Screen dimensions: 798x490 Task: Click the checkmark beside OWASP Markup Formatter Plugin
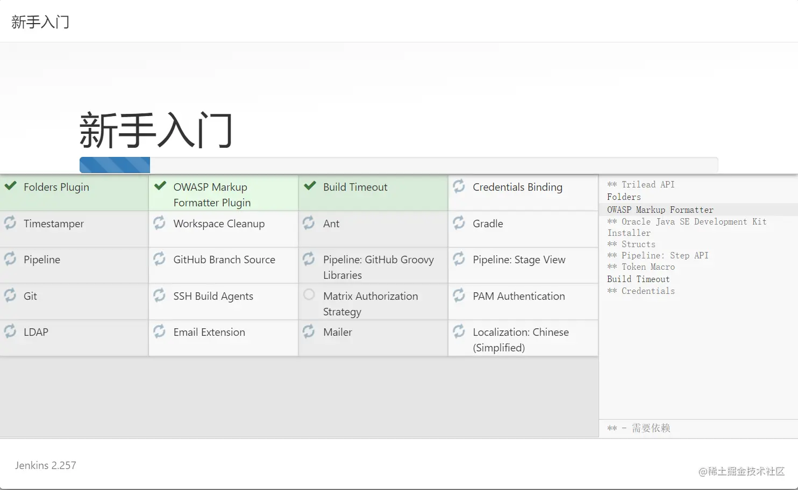point(160,186)
